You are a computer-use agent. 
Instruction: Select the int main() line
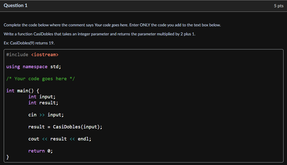pyautogui.click(x=22, y=91)
